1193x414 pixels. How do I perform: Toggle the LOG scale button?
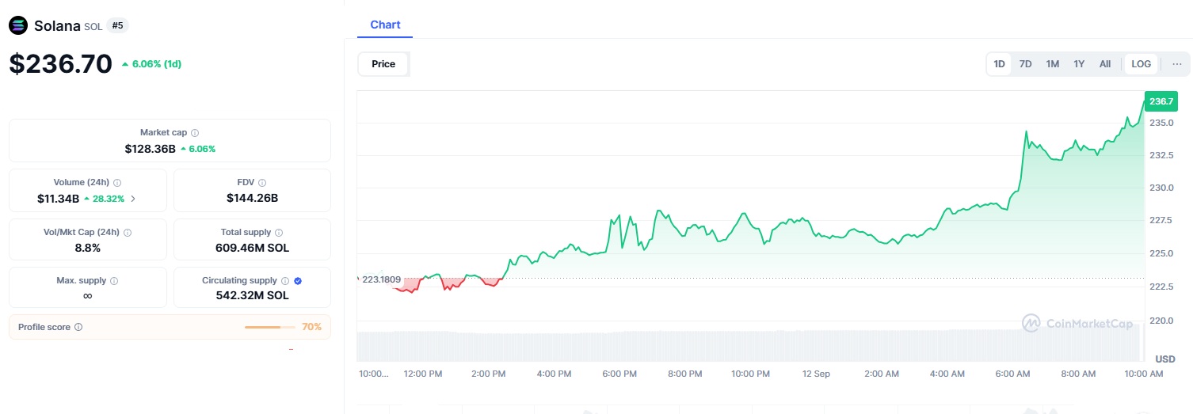coord(1142,64)
